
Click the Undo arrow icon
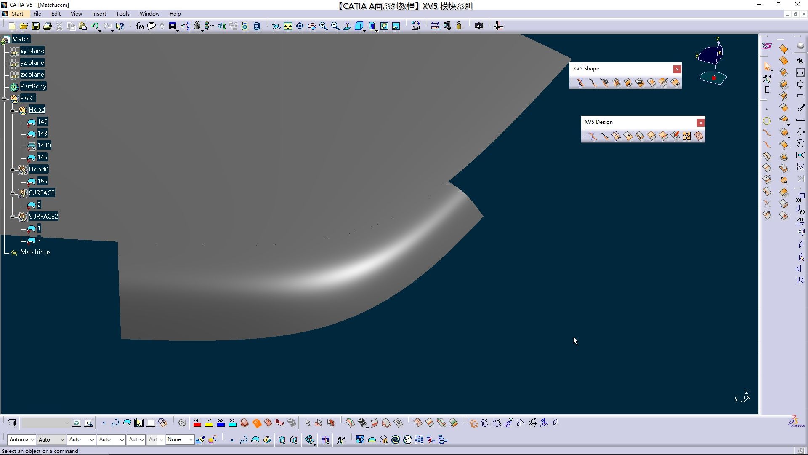click(95, 26)
